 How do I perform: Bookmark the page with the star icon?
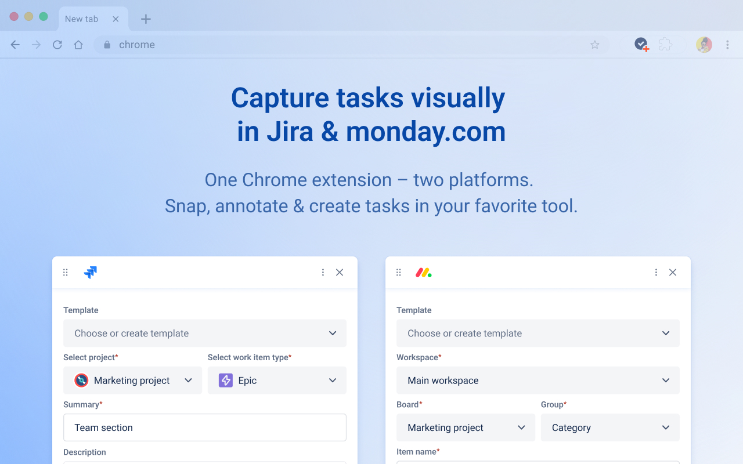click(x=594, y=44)
